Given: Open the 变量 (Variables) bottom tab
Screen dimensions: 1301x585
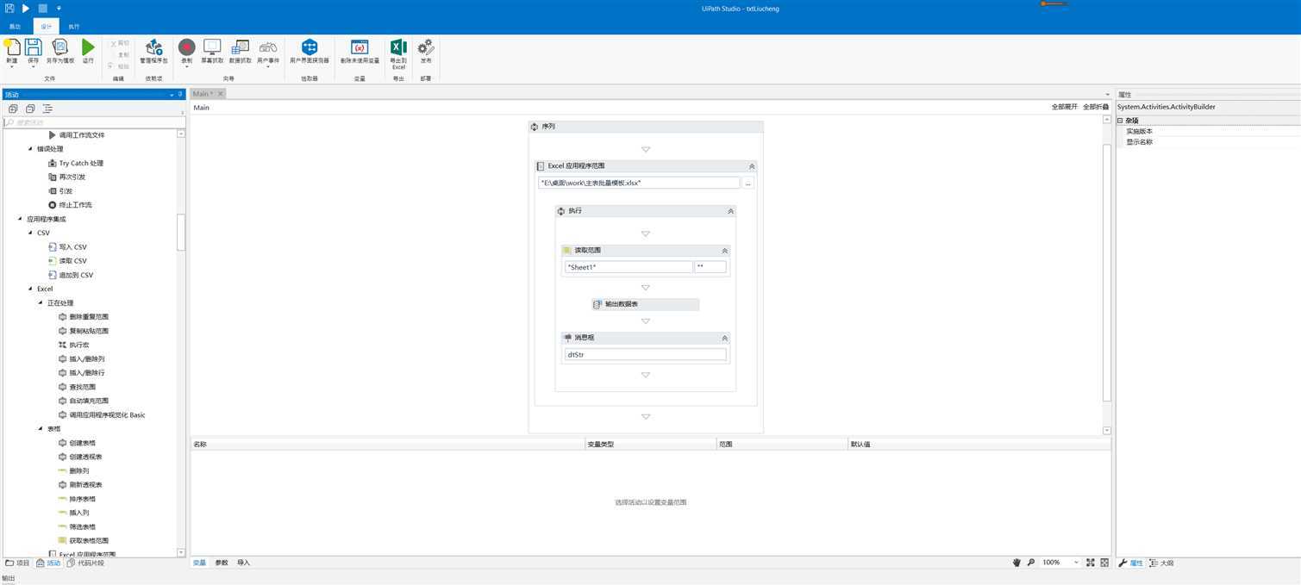Looking at the screenshot, I should point(199,563).
